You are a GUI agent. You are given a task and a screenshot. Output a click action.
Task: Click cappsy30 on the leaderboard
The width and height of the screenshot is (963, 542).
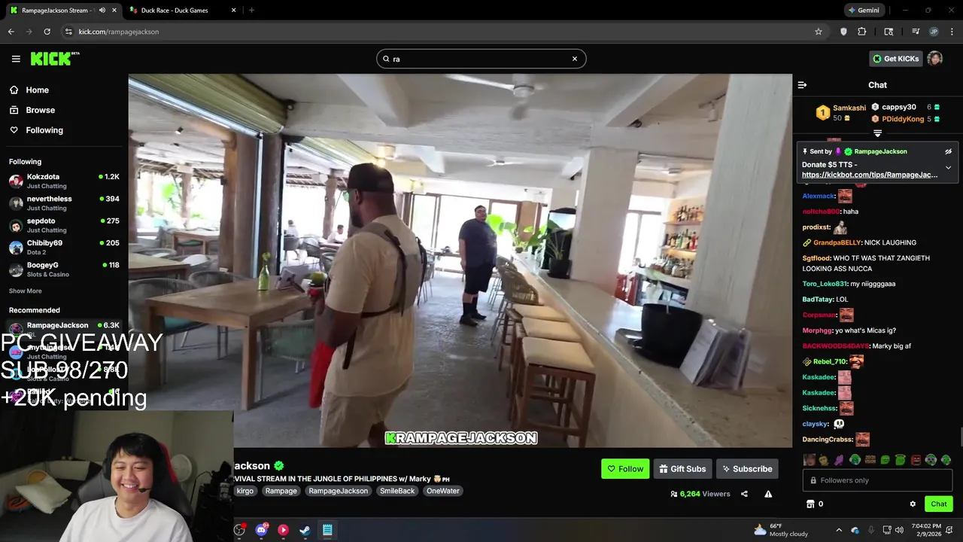899,107
